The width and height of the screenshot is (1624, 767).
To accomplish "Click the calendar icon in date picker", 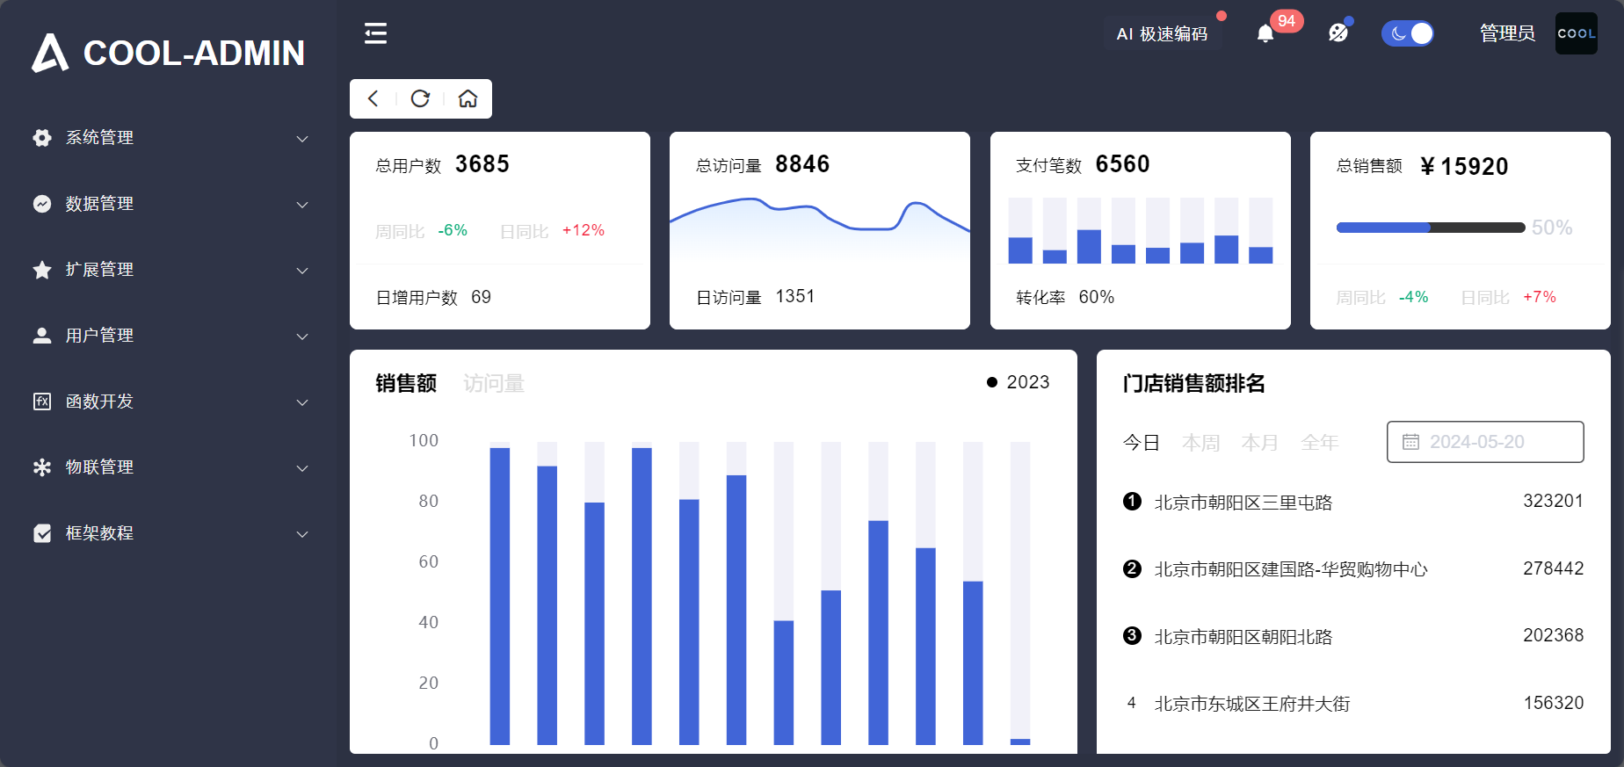I will (x=1410, y=442).
